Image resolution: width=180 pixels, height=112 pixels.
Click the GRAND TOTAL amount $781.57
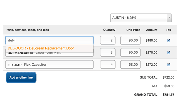pos(168,95)
